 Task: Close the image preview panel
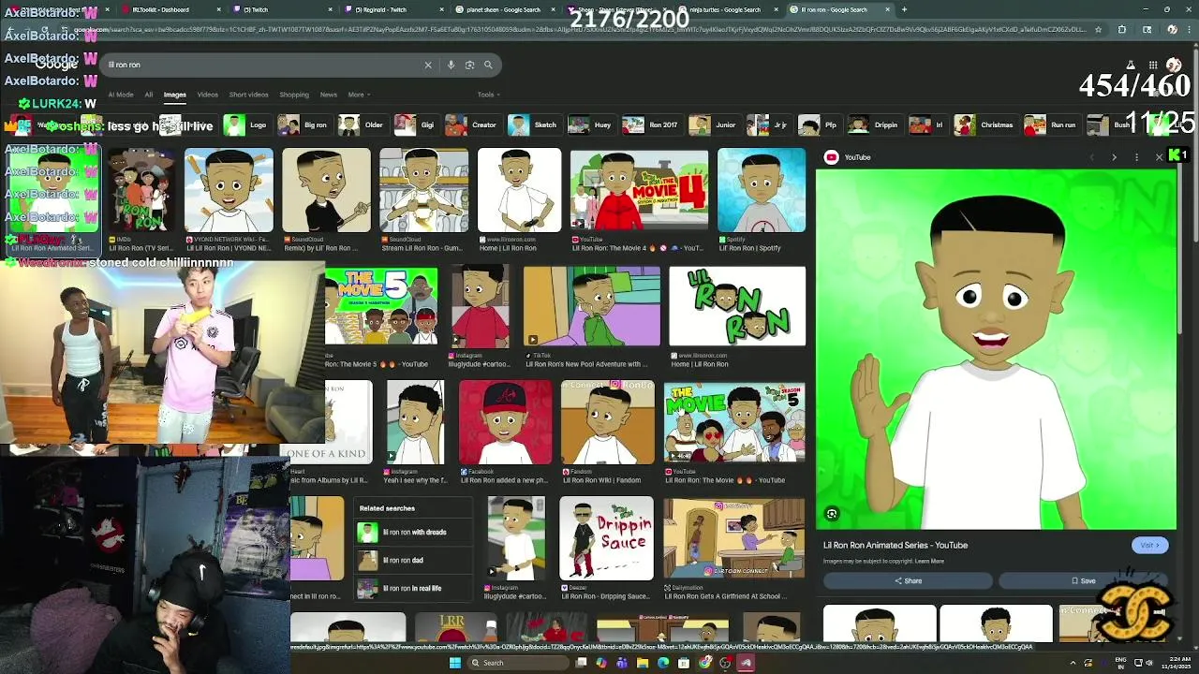(1159, 157)
